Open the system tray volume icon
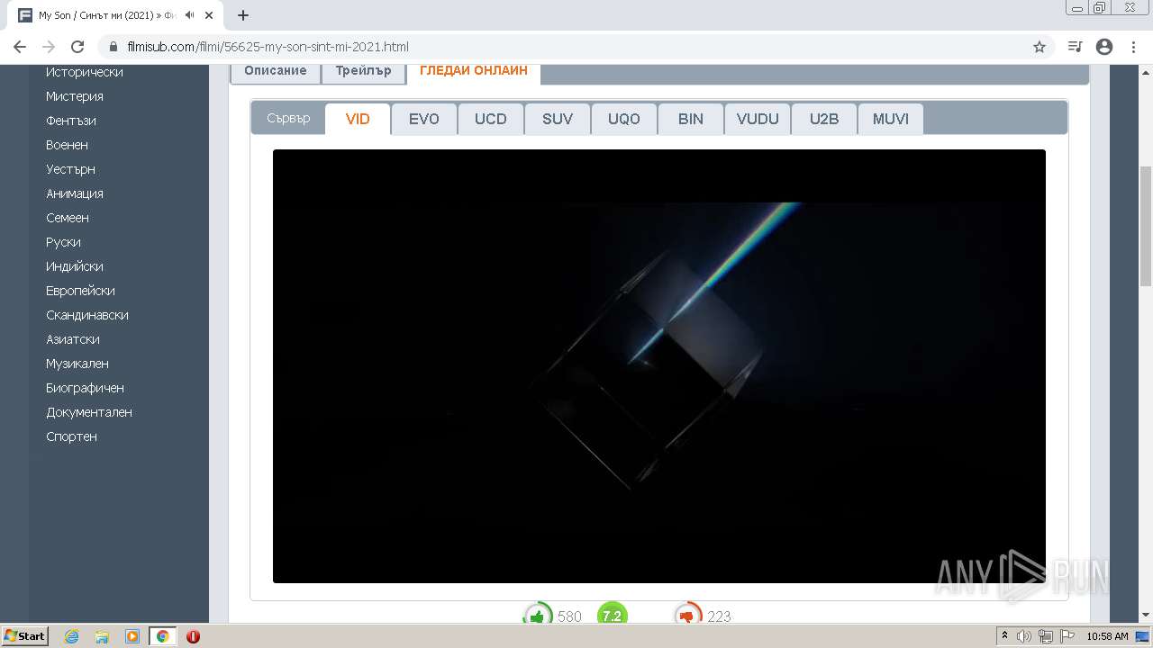Image resolution: width=1153 pixels, height=648 pixels. (1024, 636)
